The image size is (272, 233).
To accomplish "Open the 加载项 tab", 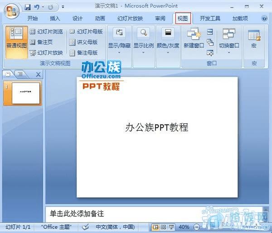I will point(240,19).
